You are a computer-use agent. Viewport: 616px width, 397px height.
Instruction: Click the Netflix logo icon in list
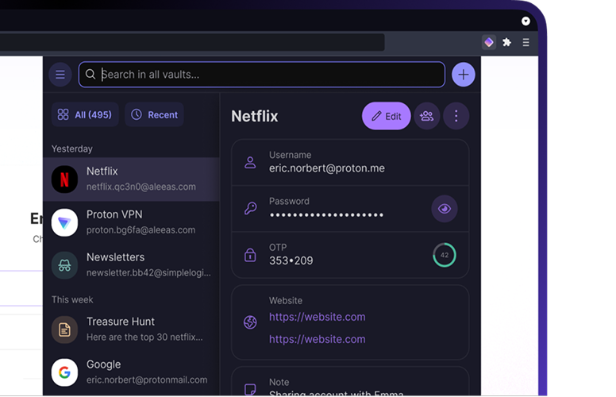pos(65,179)
